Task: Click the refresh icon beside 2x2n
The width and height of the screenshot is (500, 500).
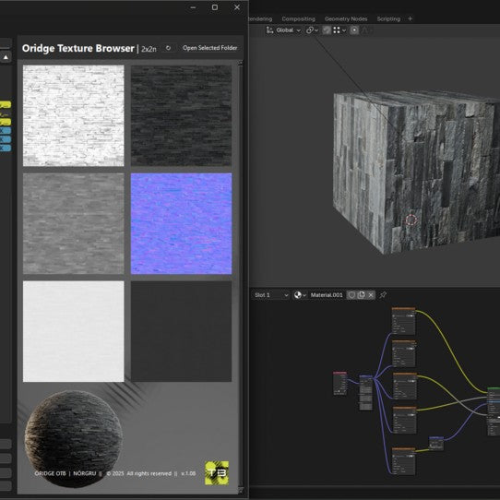Action: [168, 48]
